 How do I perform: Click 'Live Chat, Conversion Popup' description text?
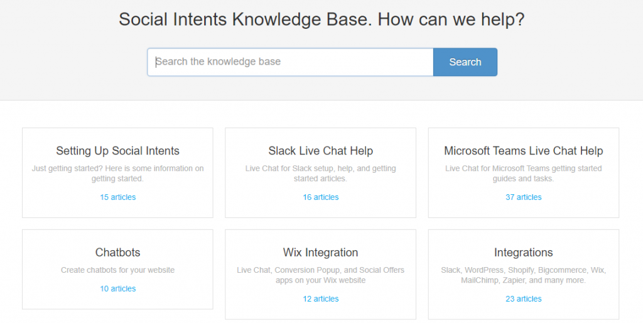coord(321,275)
